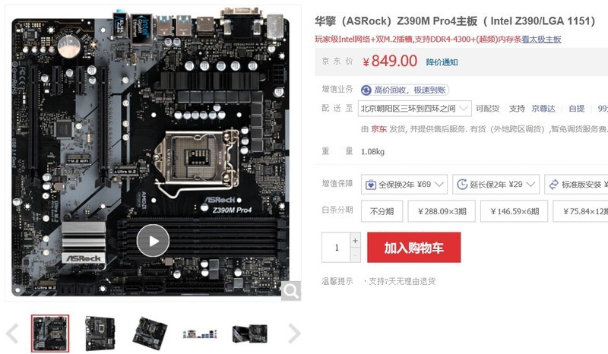The image size is (608, 354).
Task: Expand the 标准版安装 service option
Action: pos(576,185)
